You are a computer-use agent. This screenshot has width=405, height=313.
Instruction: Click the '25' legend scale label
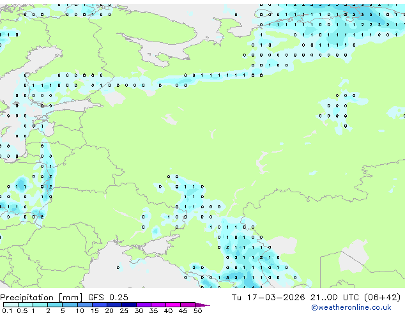(124, 310)
